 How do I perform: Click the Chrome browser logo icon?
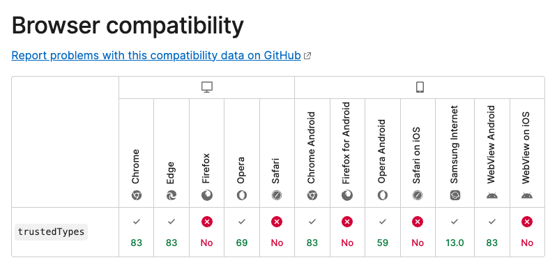[137, 195]
